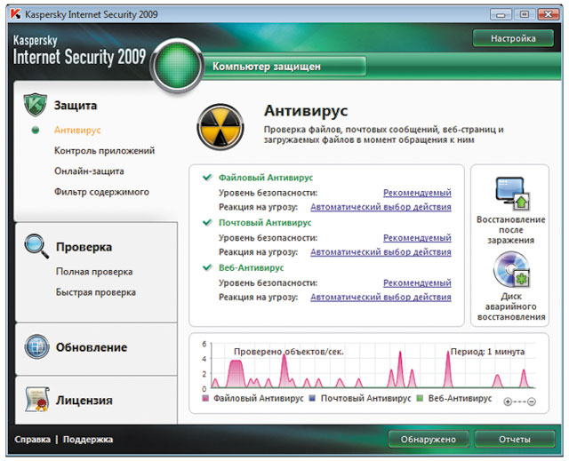Open Файловый Антивирус Рекомендуемый security level
569x461 pixels.
tap(417, 193)
